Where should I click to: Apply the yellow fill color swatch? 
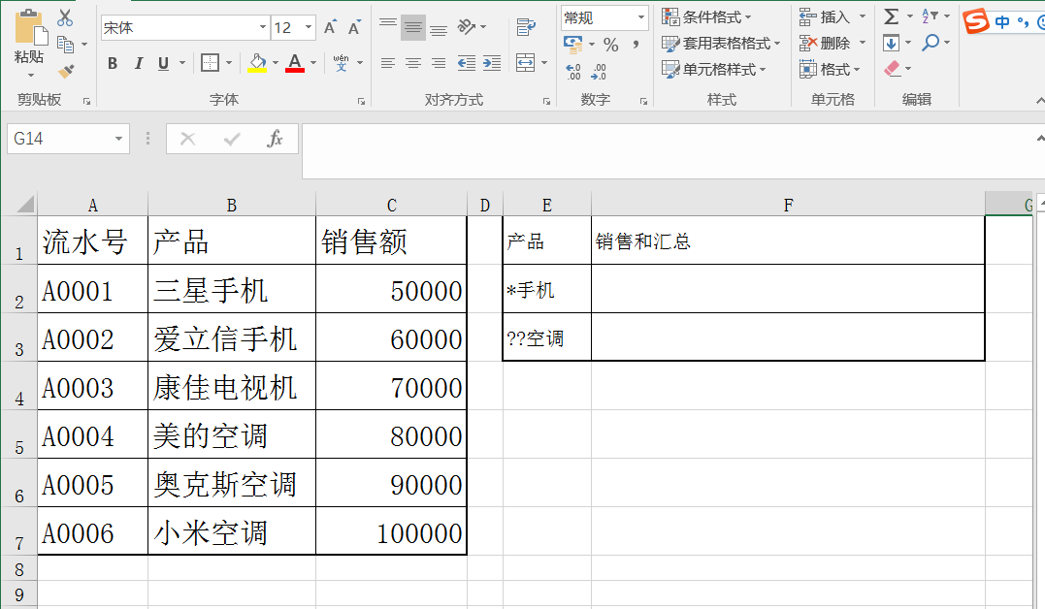tap(257, 64)
